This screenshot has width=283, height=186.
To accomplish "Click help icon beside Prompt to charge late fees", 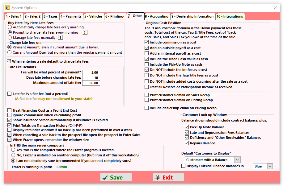I will [85, 33].
